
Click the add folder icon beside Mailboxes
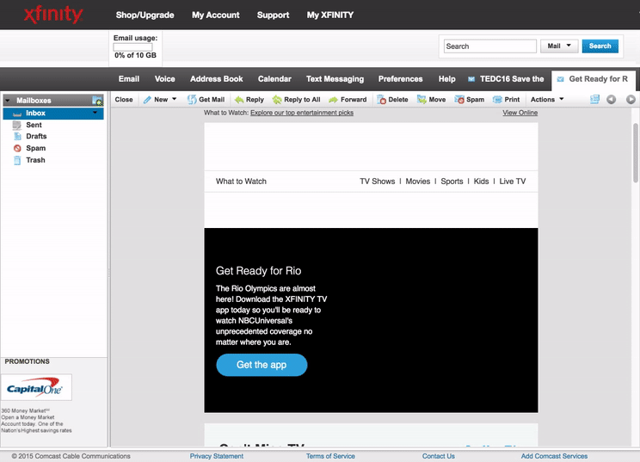tap(97, 101)
